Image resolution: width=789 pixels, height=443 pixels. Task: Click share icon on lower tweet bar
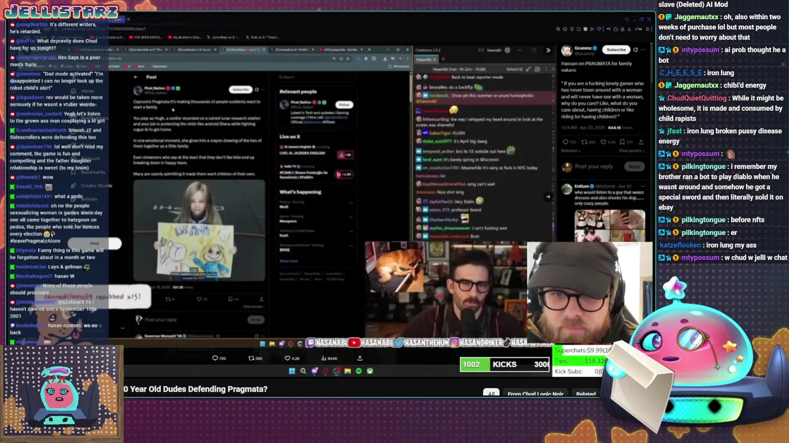(360, 358)
